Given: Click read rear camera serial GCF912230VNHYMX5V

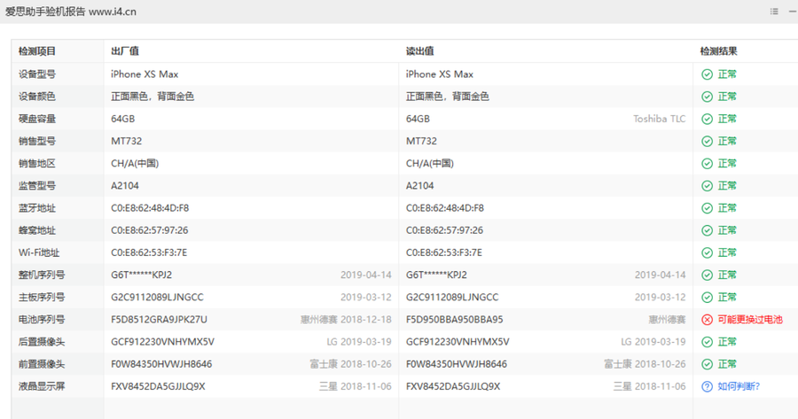Looking at the screenshot, I should pyautogui.click(x=458, y=342).
